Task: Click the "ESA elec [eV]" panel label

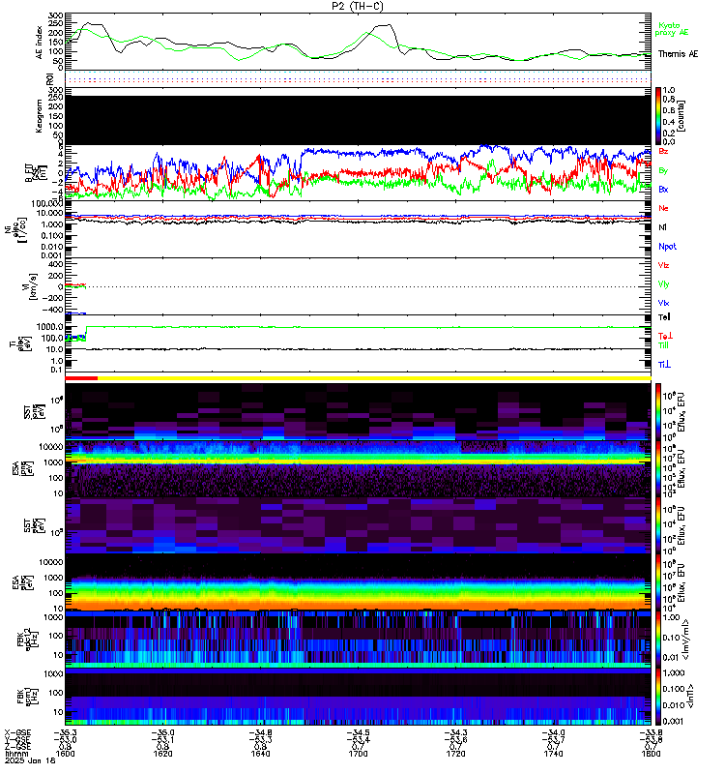Action: [x=22, y=583]
